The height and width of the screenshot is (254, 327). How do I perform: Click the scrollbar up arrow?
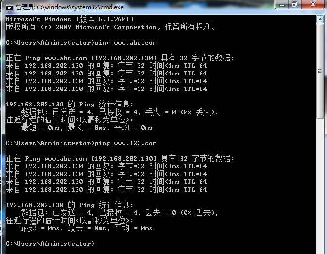coord(320,19)
